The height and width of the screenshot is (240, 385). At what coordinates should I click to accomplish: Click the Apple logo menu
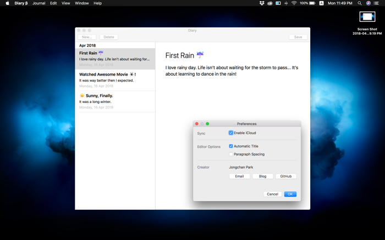7,3
